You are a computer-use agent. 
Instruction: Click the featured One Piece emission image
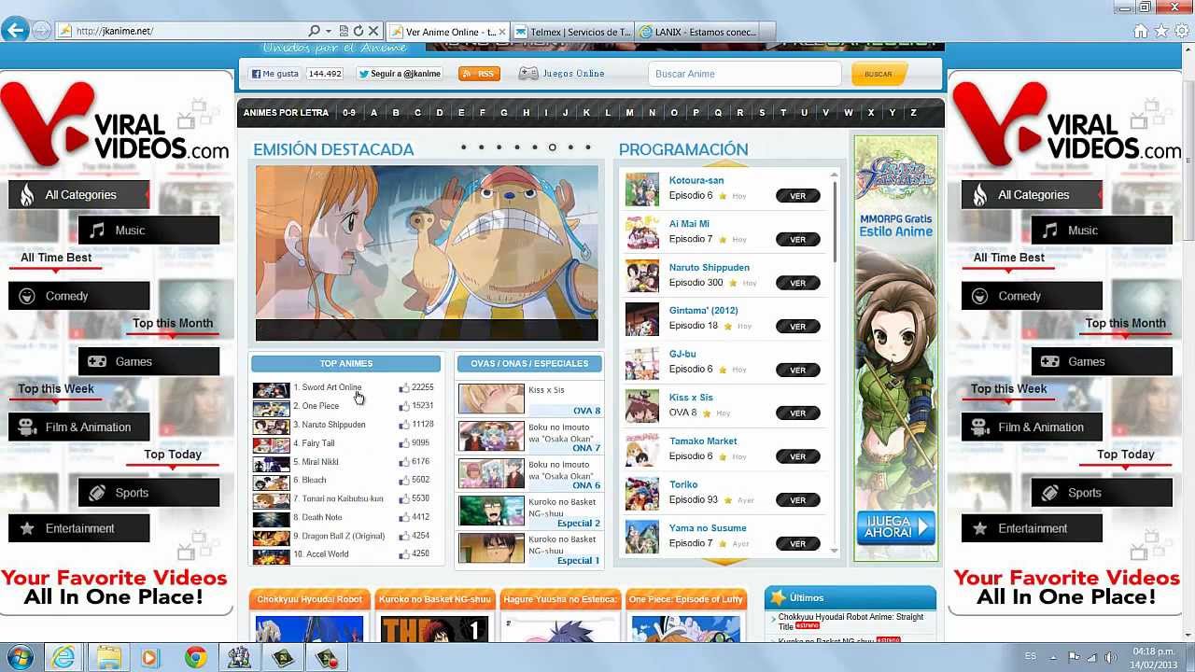pos(427,252)
